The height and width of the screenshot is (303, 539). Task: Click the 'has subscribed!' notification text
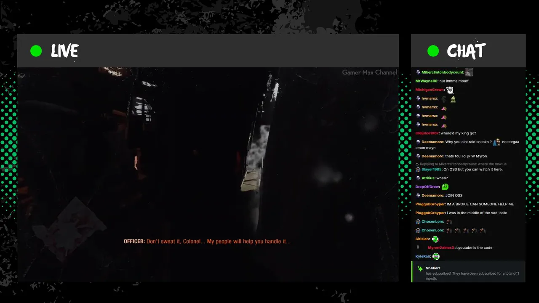pyautogui.click(x=472, y=276)
